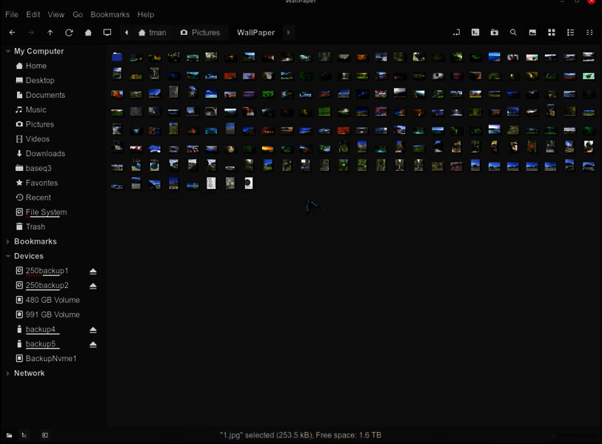Switch to list view mode
The image size is (602, 444).
point(570,33)
